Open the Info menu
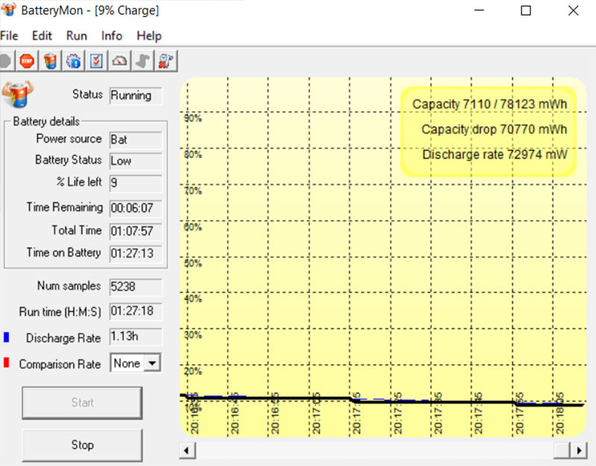The image size is (596, 466). 112,36
